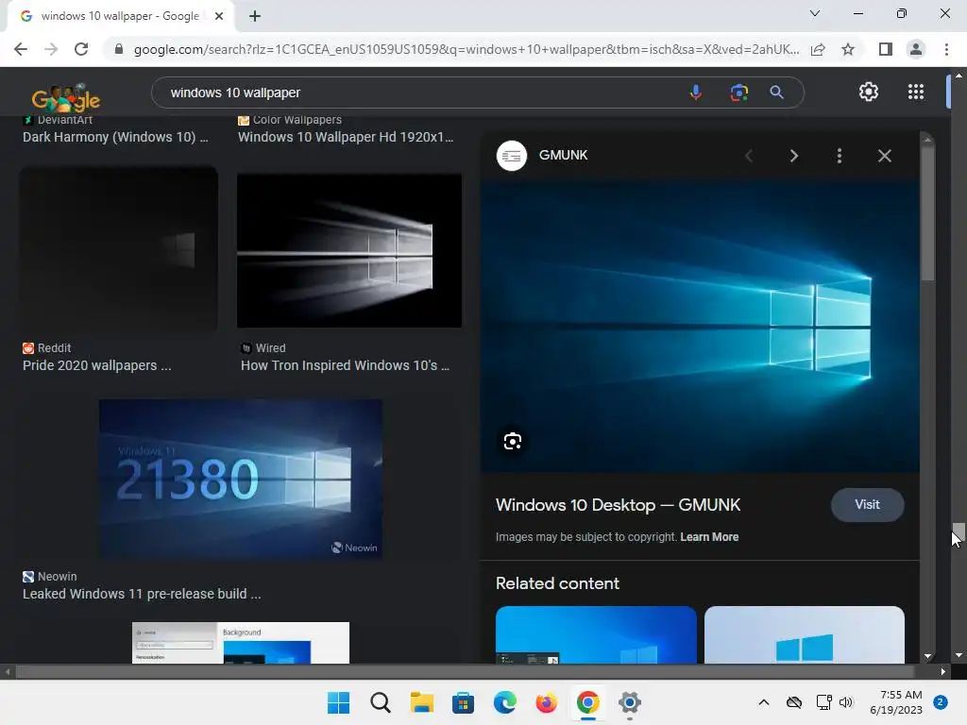This screenshot has width=967, height=725.
Task: Open second related content light Windows logo thumbnail
Action: [805, 635]
